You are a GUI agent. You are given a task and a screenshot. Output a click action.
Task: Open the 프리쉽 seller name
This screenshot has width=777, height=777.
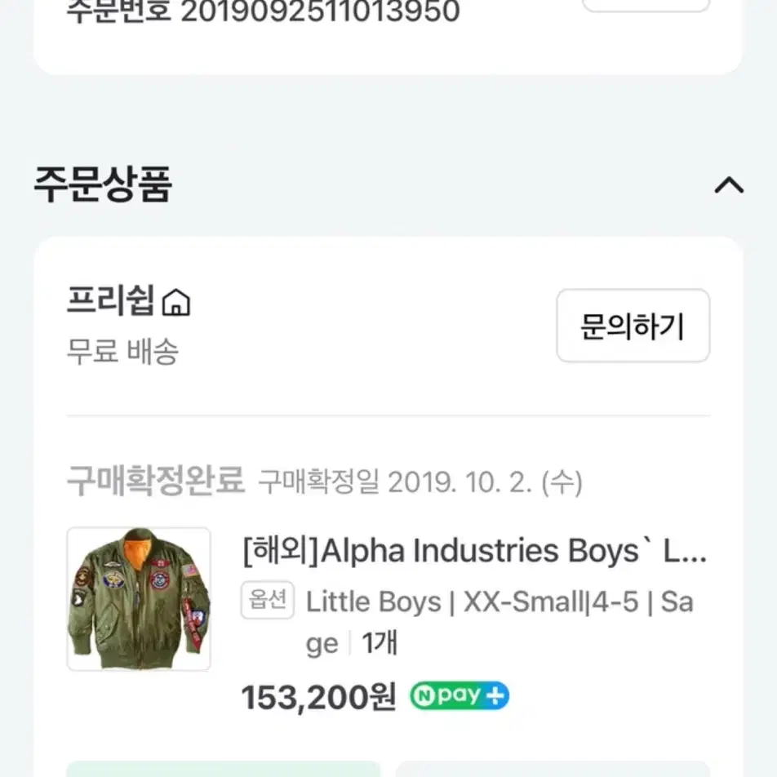pos(111,301)
